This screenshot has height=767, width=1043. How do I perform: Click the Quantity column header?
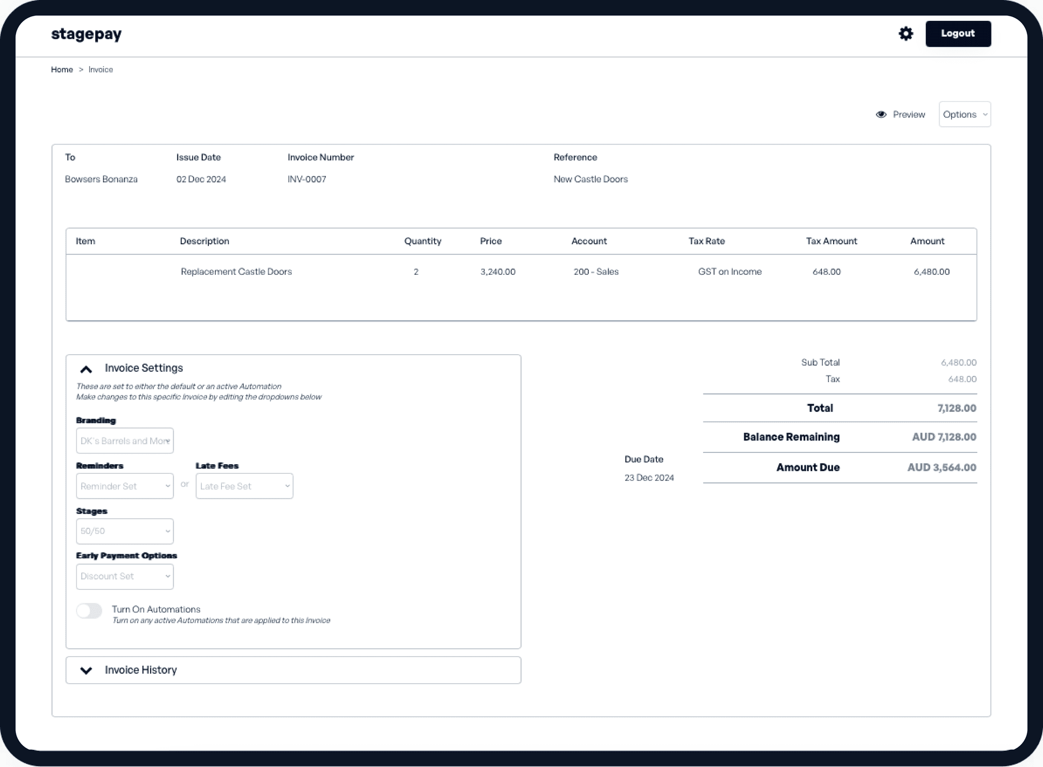423,241
